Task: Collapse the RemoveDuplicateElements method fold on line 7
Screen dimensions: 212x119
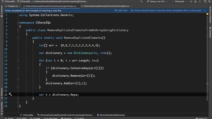Action: tap(18, 38)
